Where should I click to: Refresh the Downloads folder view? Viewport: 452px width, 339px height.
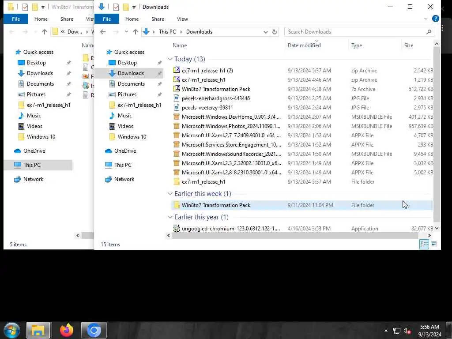[275, 32]
